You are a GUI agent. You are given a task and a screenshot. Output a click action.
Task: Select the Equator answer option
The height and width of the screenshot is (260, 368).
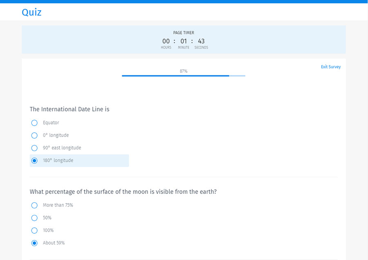[x=34, y=123]
